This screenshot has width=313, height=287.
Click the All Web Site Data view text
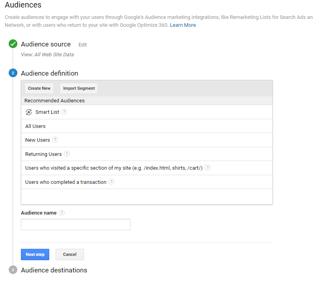coord(54,55)
